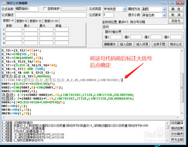Screen dimensions: 188x147
Task: Click the 值3 input field
Action: (156, 37)
